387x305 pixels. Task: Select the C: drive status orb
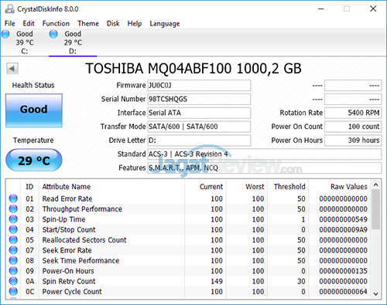pos(5,34)
